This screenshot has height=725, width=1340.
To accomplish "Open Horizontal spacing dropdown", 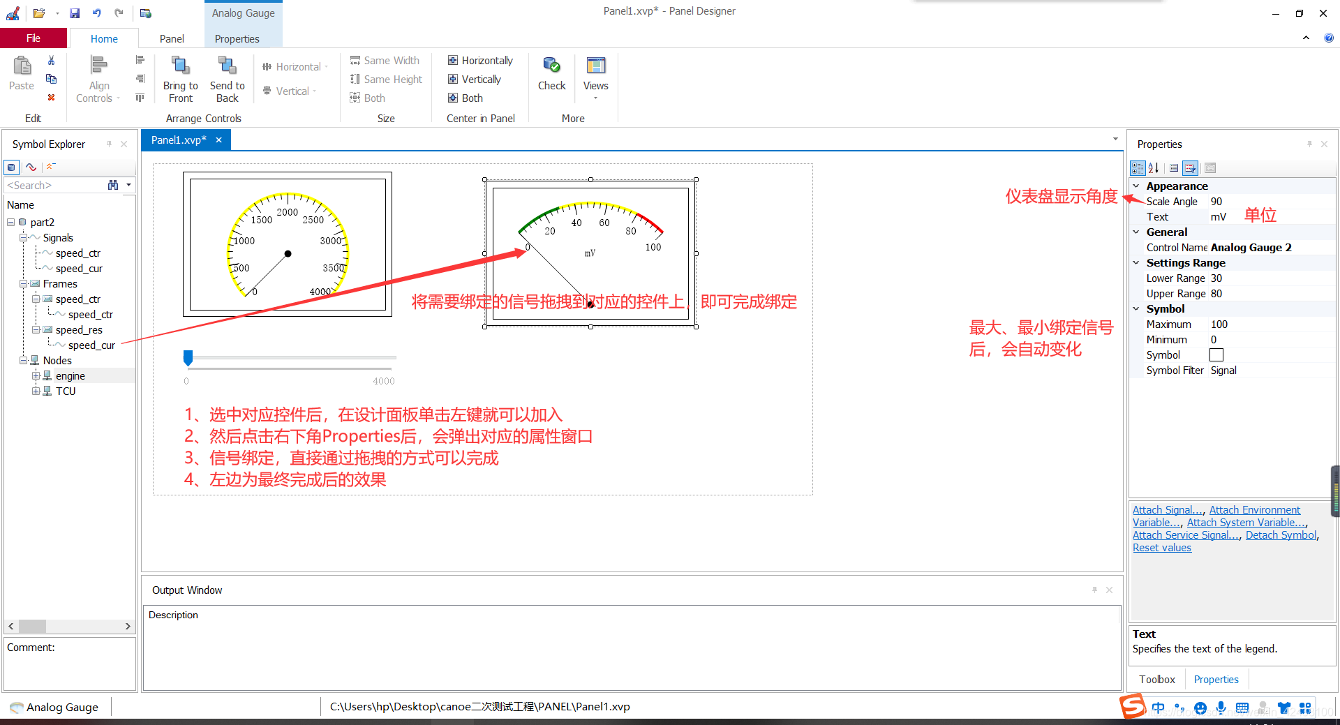I will (295, 67).
